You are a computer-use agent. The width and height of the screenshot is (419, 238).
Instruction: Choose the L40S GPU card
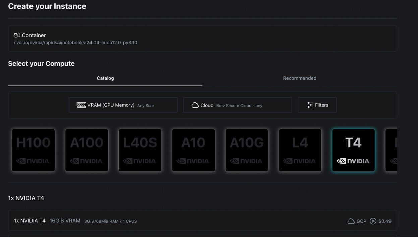tap(140, 150)
